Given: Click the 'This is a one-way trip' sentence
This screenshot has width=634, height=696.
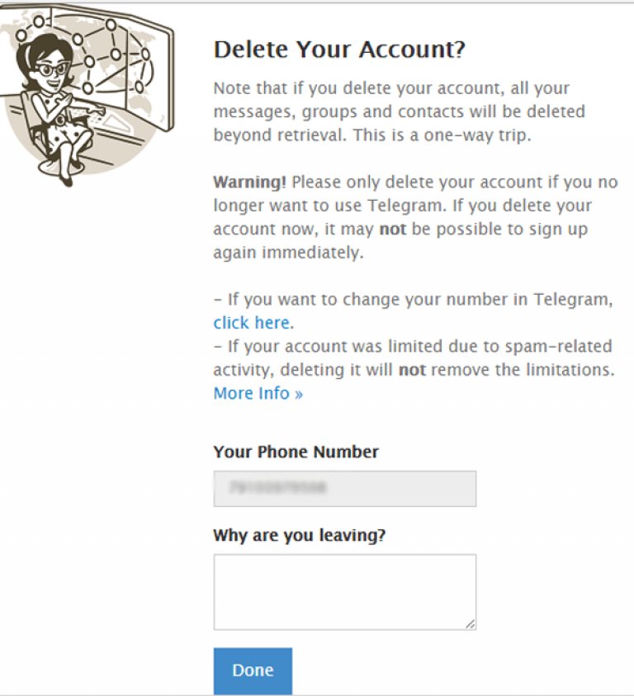Looking at the screenshot, I should [x=442, y=135].
